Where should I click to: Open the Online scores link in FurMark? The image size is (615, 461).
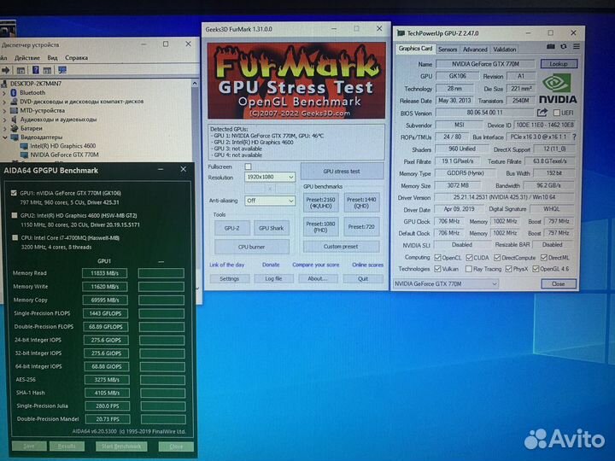click(367, 265)
